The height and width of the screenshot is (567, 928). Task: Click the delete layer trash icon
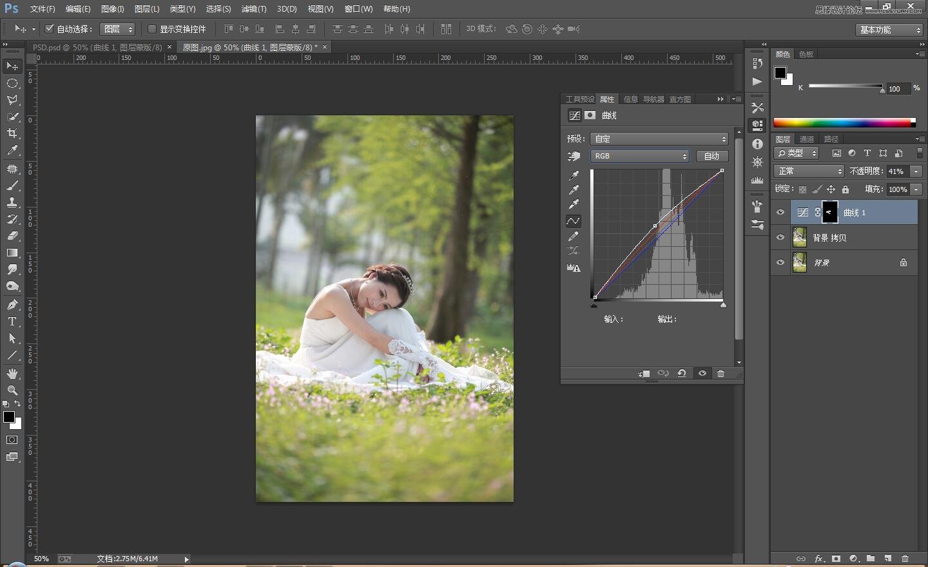(905, 559)
